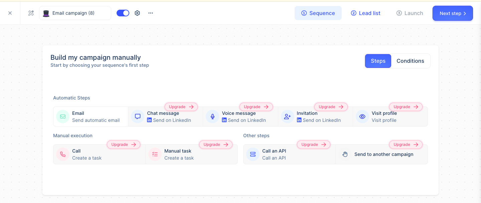Click the bold Visit profile step title
Screen dimensions: 481x203
coord(384,113)
